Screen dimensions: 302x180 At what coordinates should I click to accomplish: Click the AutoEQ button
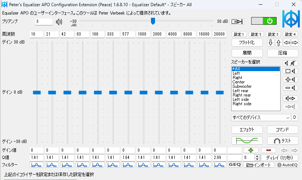click(287, 165)
